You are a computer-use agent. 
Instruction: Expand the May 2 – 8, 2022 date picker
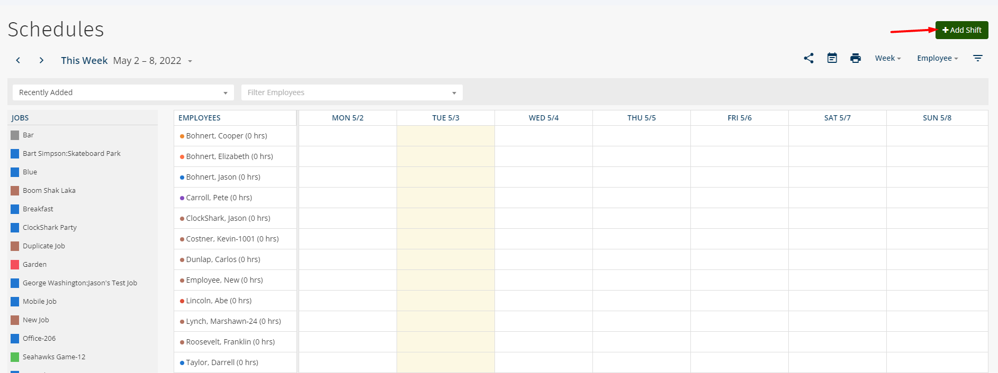(x=152, y=61)
